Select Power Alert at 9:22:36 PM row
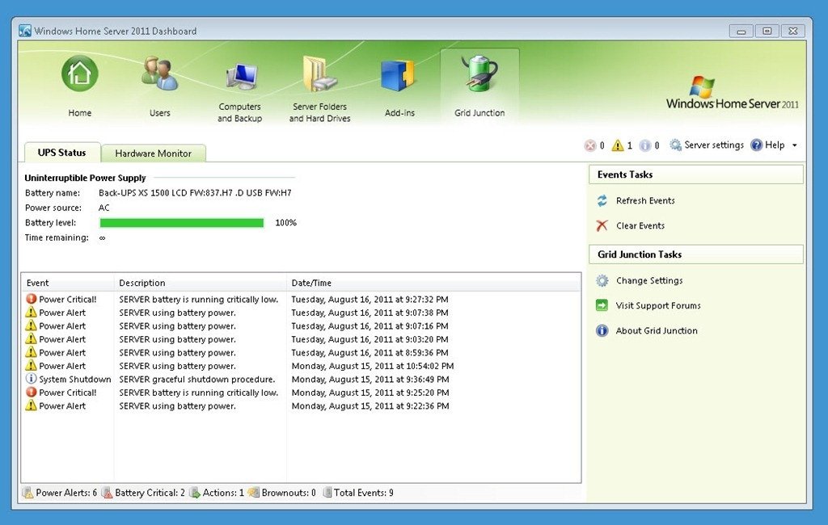This screenshot has height=525, width=828. [301, 405]
